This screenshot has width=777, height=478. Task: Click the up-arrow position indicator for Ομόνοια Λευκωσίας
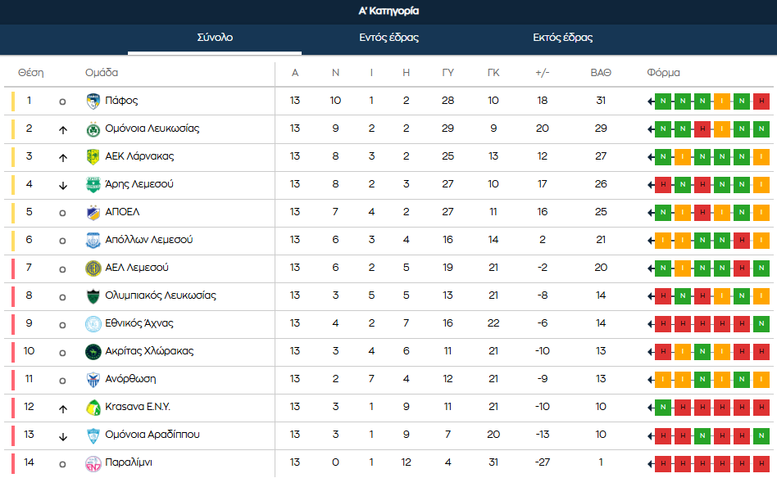[x=62, y=129]
